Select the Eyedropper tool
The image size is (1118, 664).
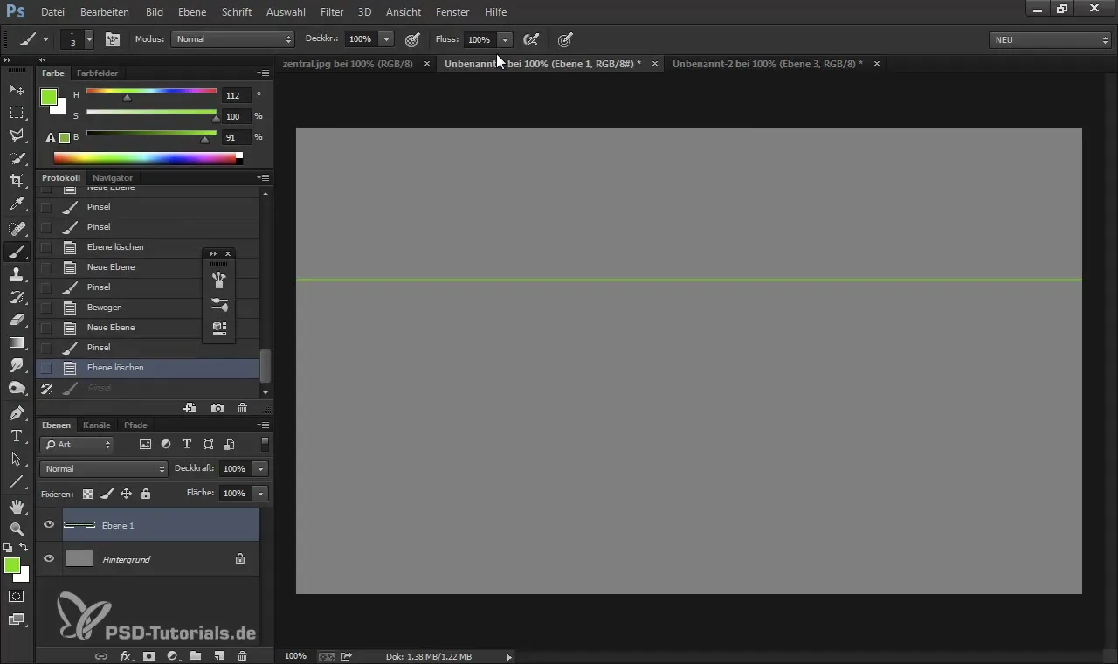[17, 204]
